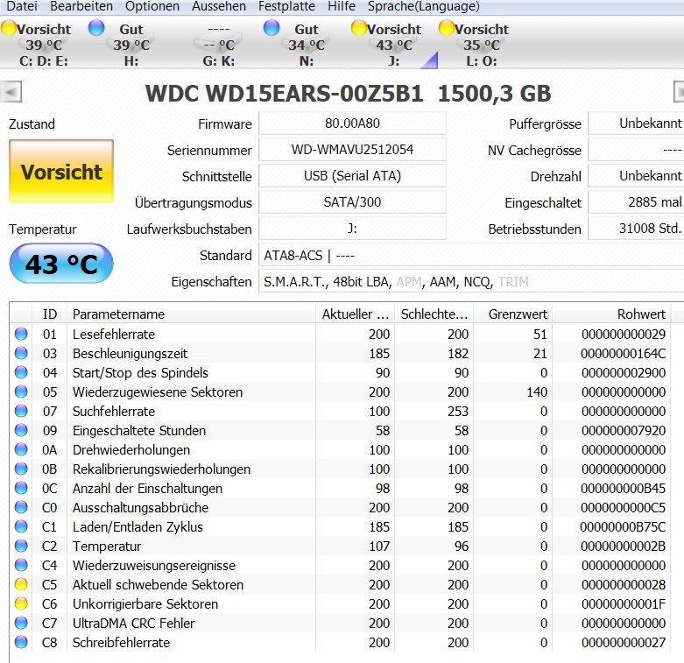Select disk L: O: at 35 °C
684x663 pixels.
tap(482, 45)
